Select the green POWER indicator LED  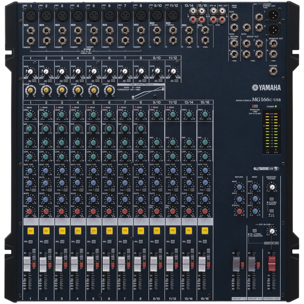(x=276, y=106)
